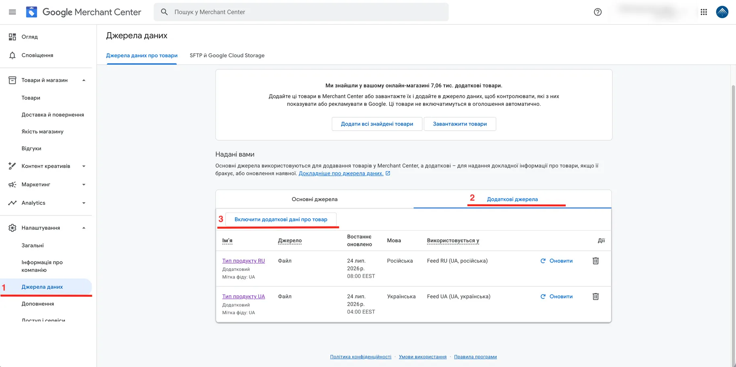This screenshot has height=367, width=736.
Task: Open Умови використання link
Action: [423, 357]
